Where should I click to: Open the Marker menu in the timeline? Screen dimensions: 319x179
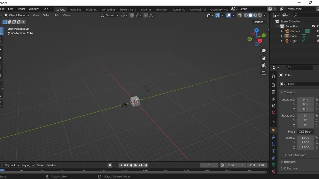[x=52, y=165]
